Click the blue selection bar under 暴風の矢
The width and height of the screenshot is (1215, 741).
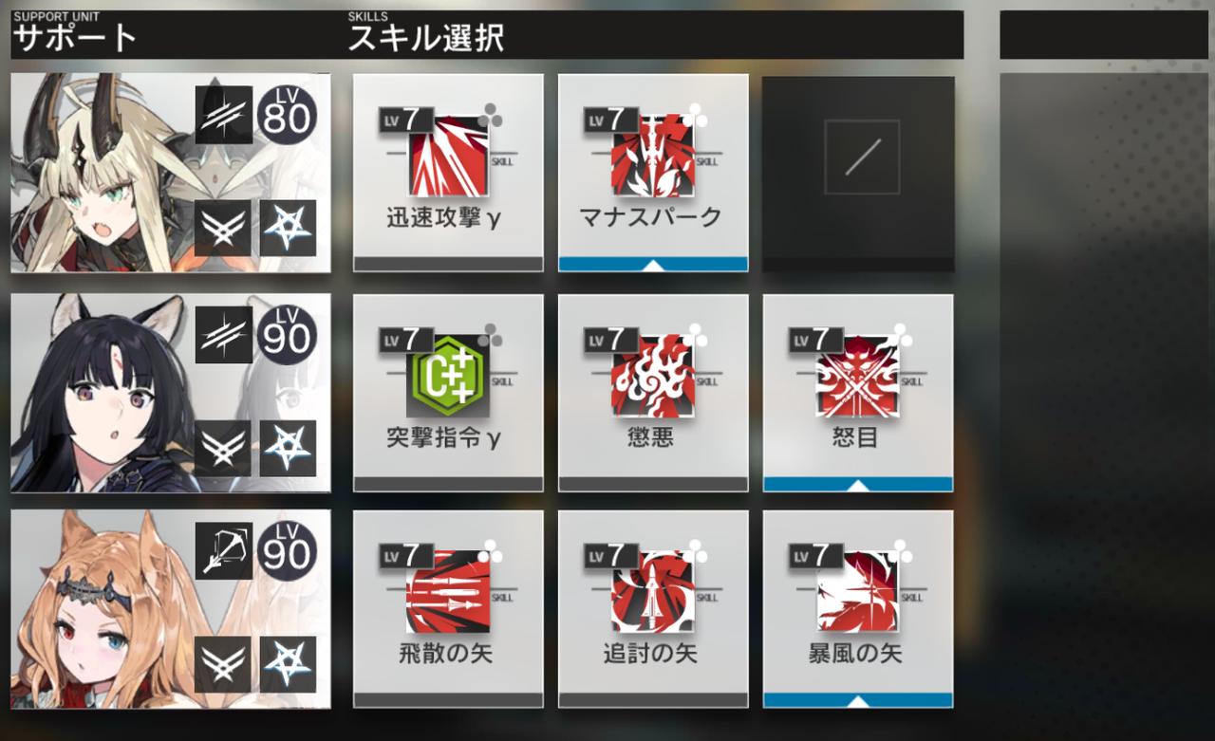[858, 701]
